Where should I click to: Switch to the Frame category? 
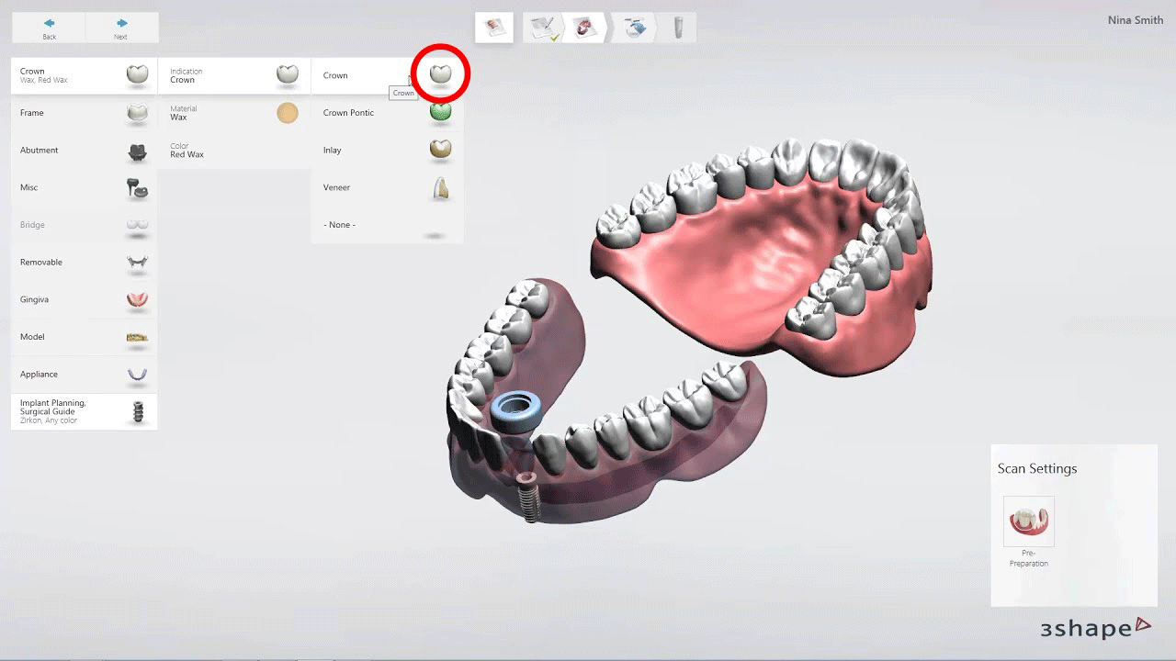[x=83, y=113]
